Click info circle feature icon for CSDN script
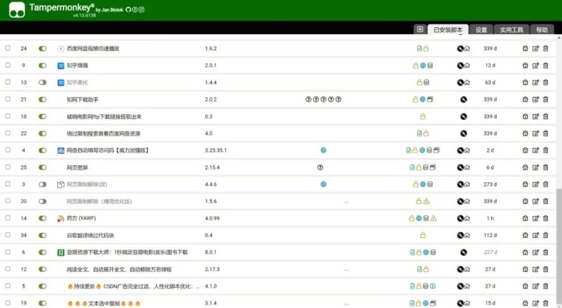Viewport: 562px width, 308px height. click(433, 286)
